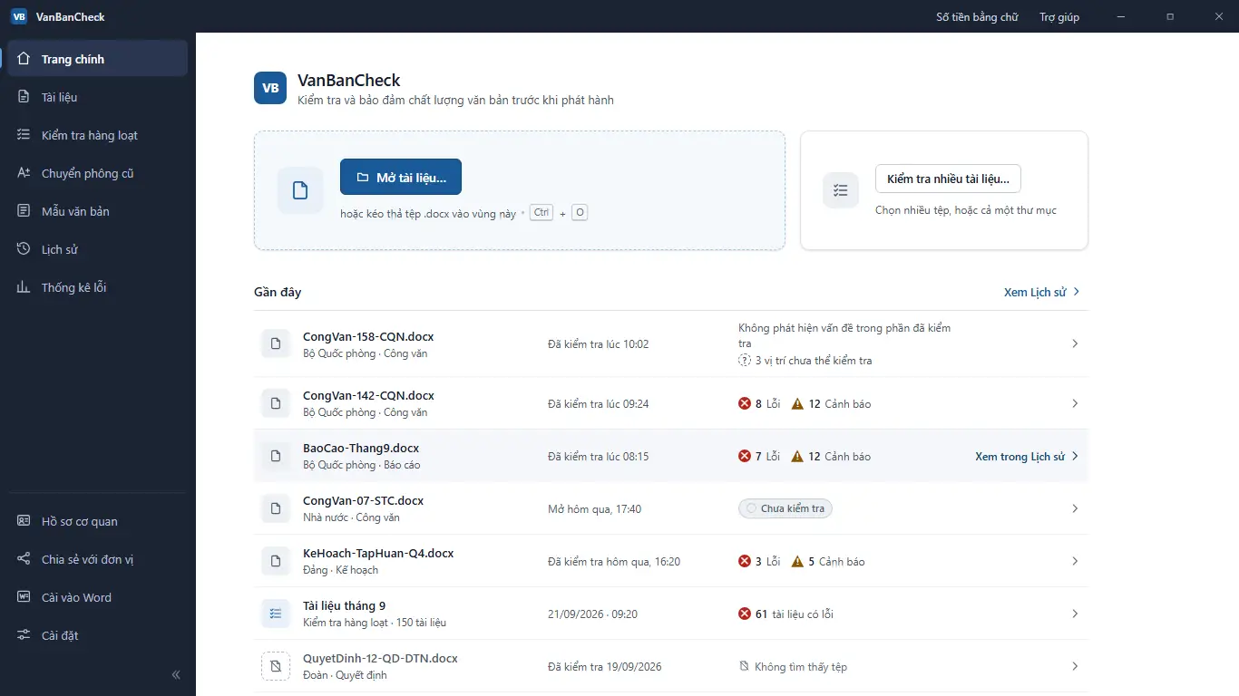The height and width of the screenshot is (696, 1239).
Task: Click the Mở tài liệu... button
Action: coord(401,178)
